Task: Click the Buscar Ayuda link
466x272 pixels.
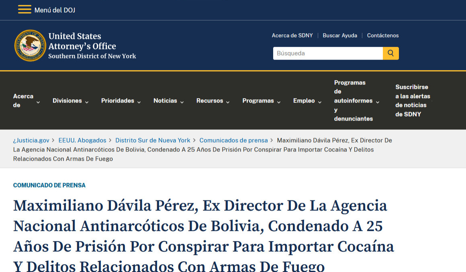Action: (x=340, y=36)
